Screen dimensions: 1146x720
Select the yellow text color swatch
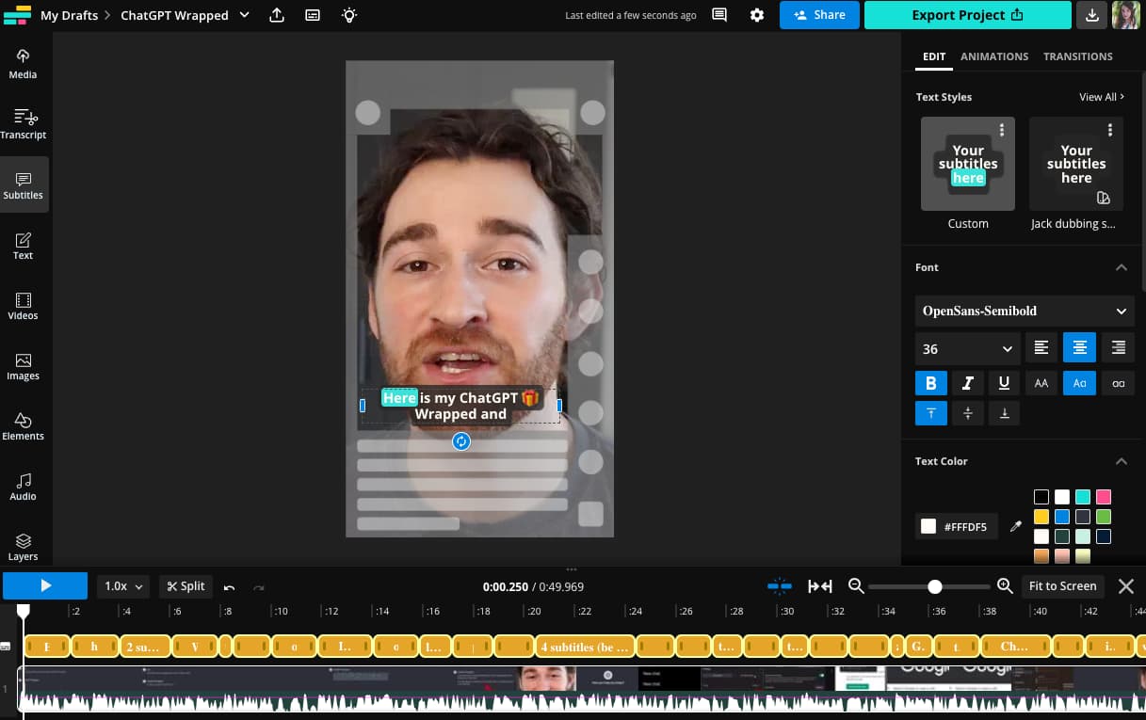pos(1041,517)
